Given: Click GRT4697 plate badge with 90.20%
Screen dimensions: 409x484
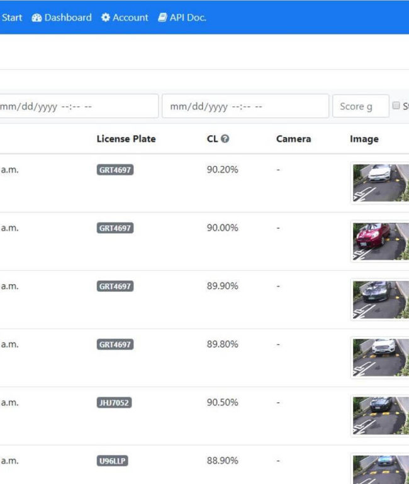Looking at the screenshot, I should point(115,170).
